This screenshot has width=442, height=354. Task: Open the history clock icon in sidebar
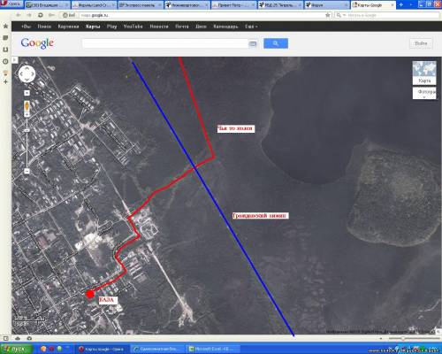(x=5, y=61)
